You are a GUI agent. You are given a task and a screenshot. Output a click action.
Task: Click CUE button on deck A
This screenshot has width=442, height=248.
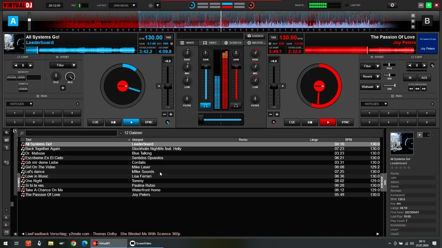point(95,122)
